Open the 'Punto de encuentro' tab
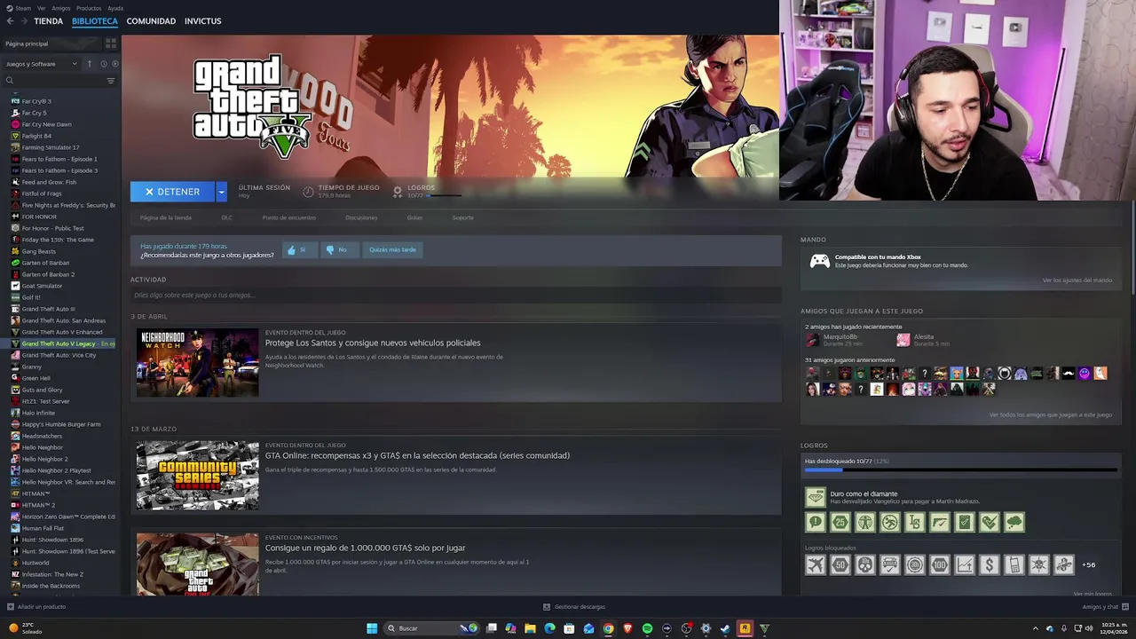The image size is (1136, 639). (288, 217)
